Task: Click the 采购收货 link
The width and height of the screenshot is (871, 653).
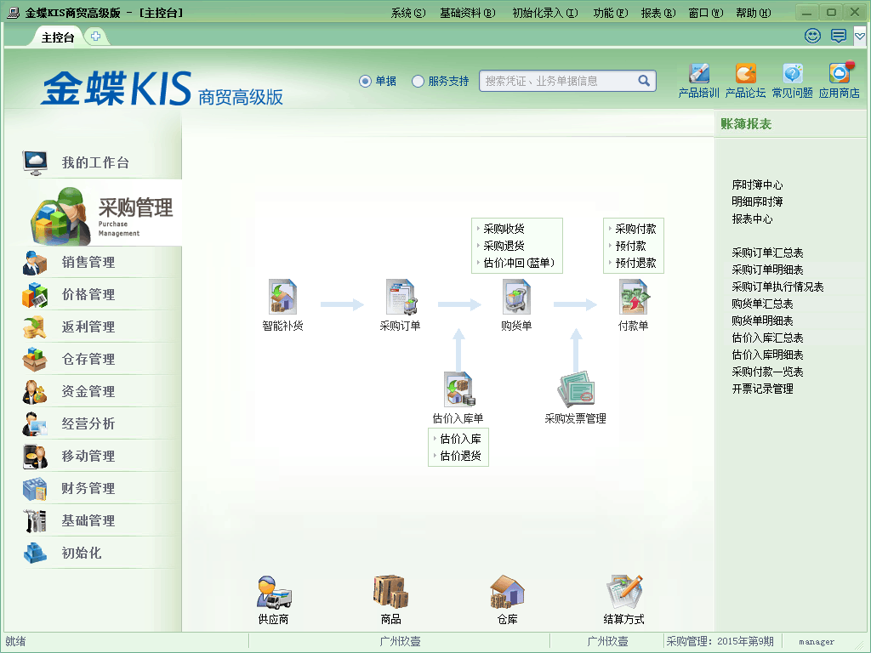Action: coord(504,229)
